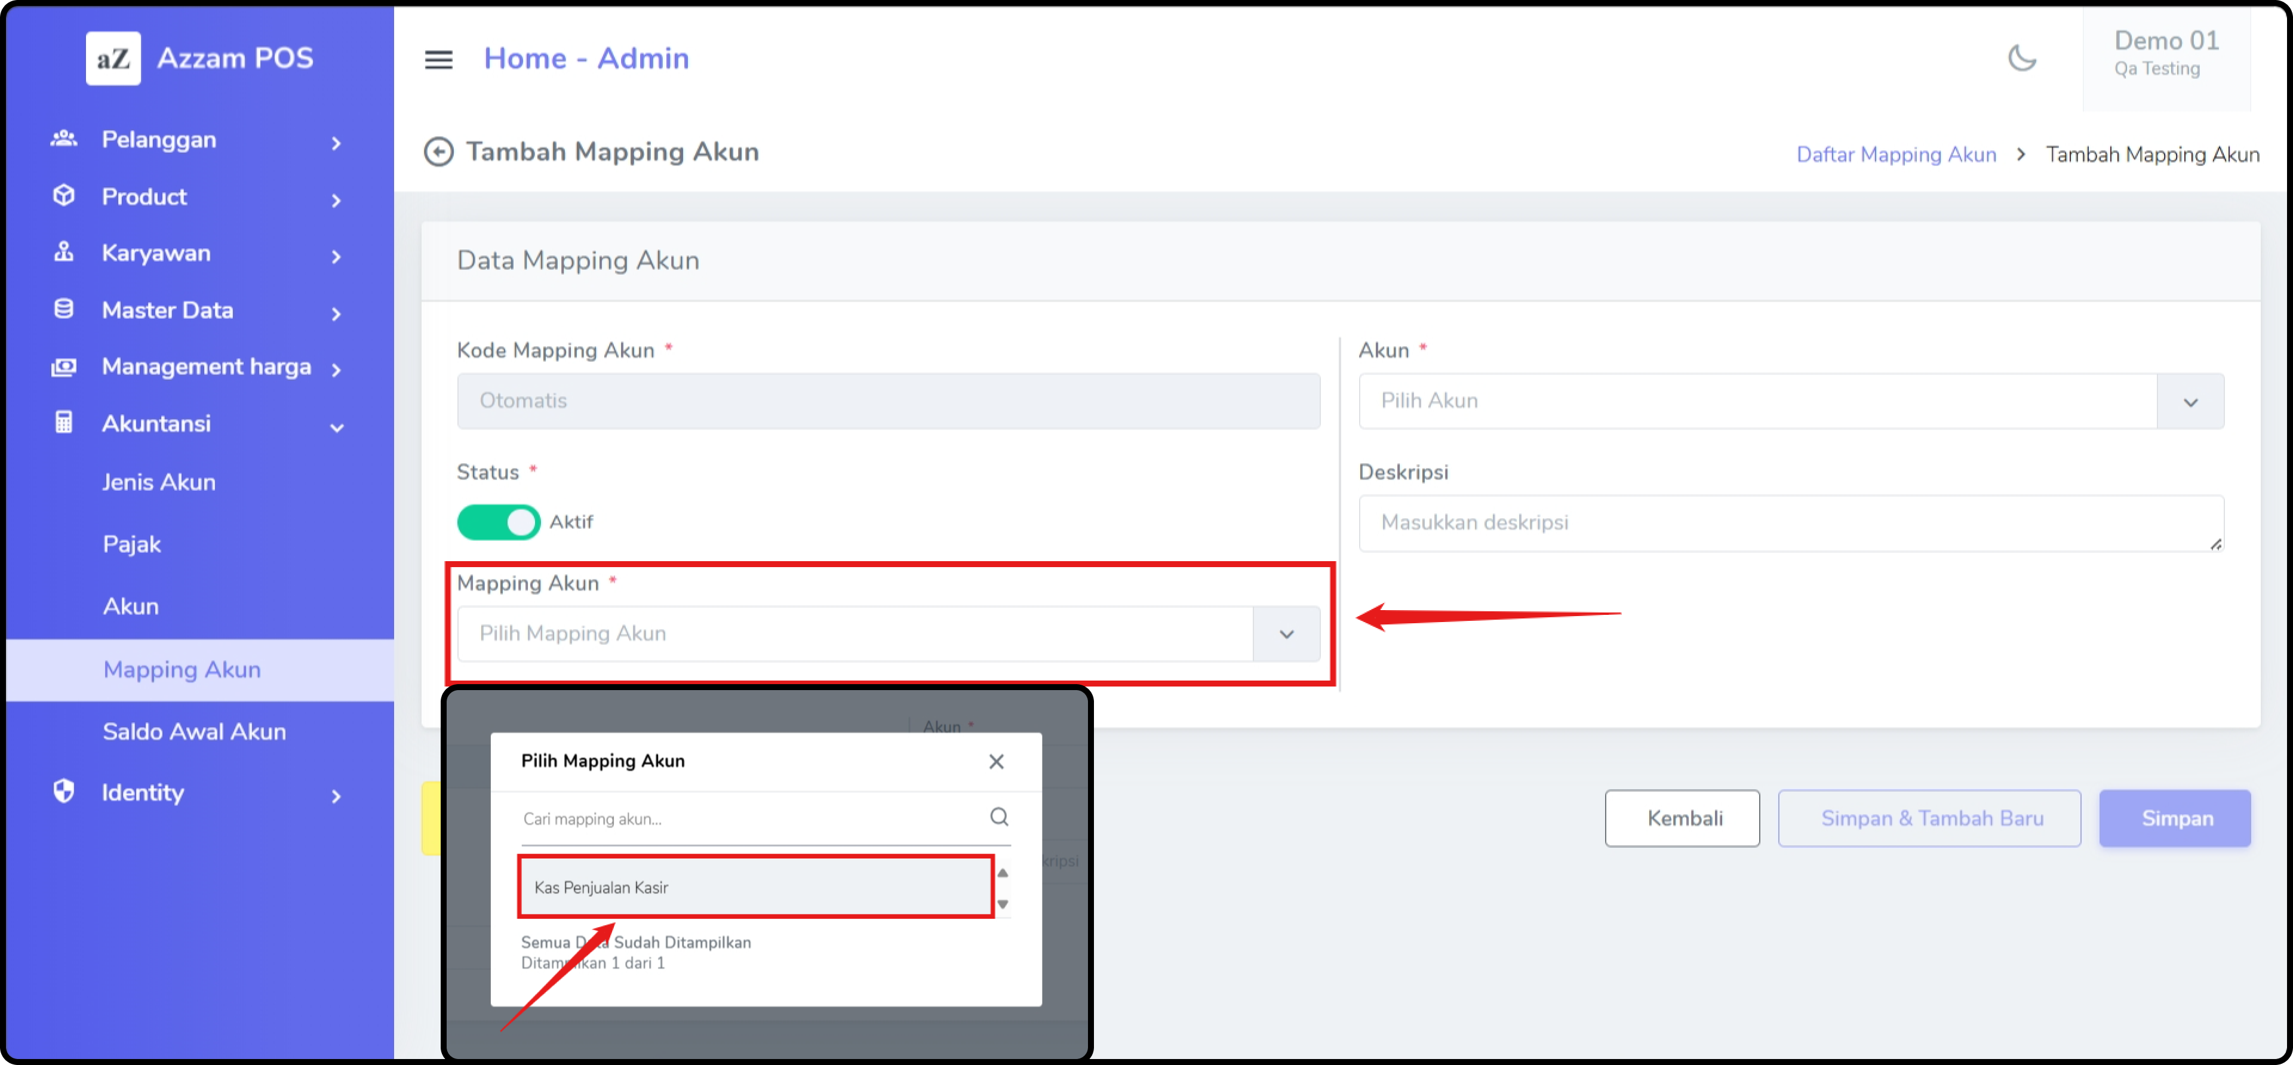Toggle the Aktif status switch
This screenshot has height=1065, width=2293.
click(x=499, y=522)
